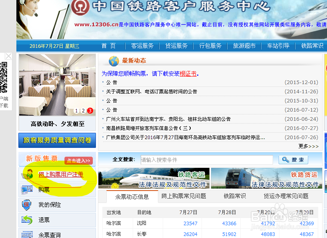Open the 行包服务 menu
Image resolution: width=327 pixels, height=238 pixels.
pos(210,46)
